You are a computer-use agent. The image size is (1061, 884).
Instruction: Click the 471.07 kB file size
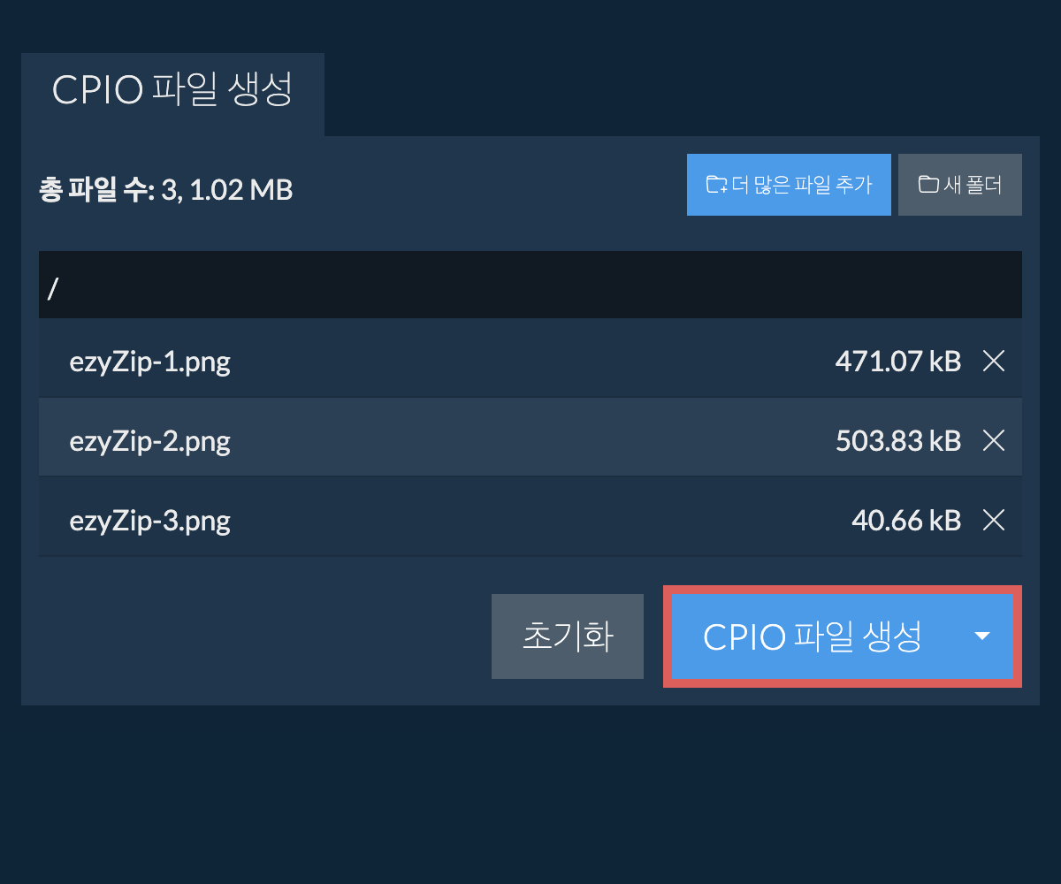tap(897, 361)
